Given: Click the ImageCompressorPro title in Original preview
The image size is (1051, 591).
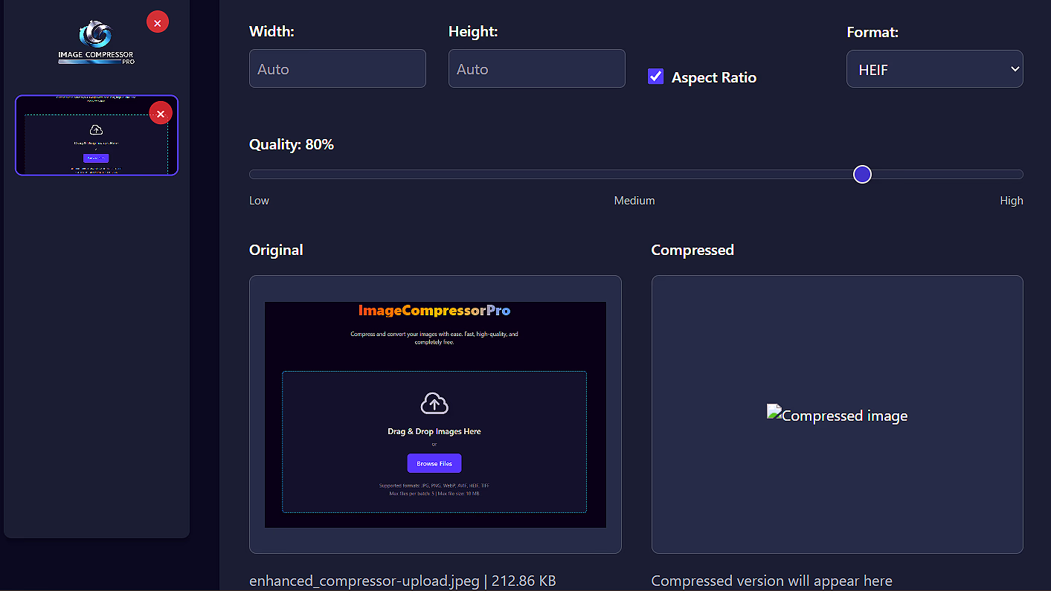Looking at the screenshot, I should click(x=434, y=310).
